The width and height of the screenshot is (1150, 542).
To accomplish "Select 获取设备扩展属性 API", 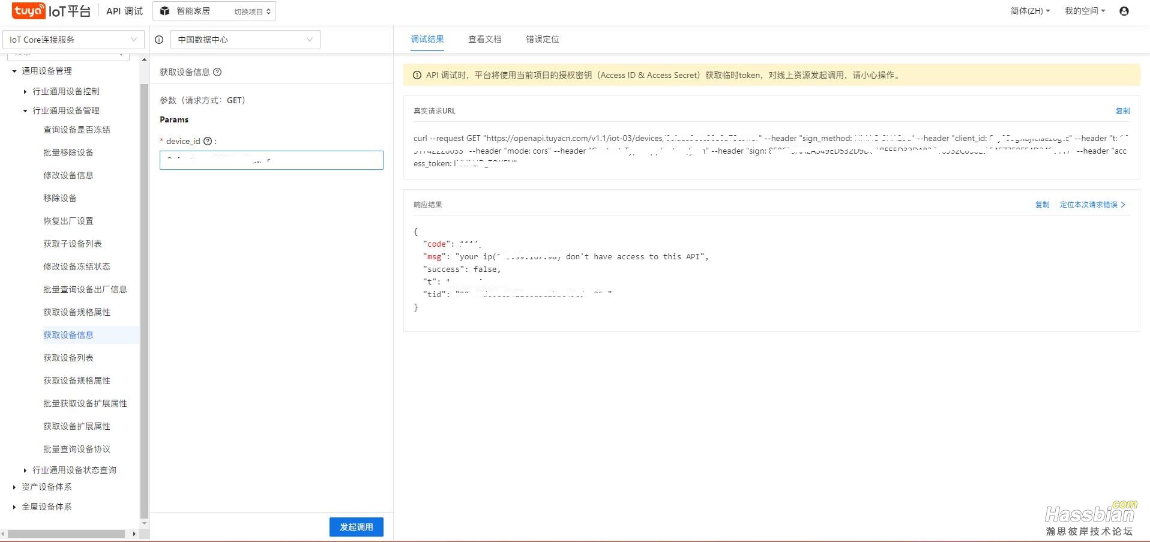I will [x=77, y=426].
